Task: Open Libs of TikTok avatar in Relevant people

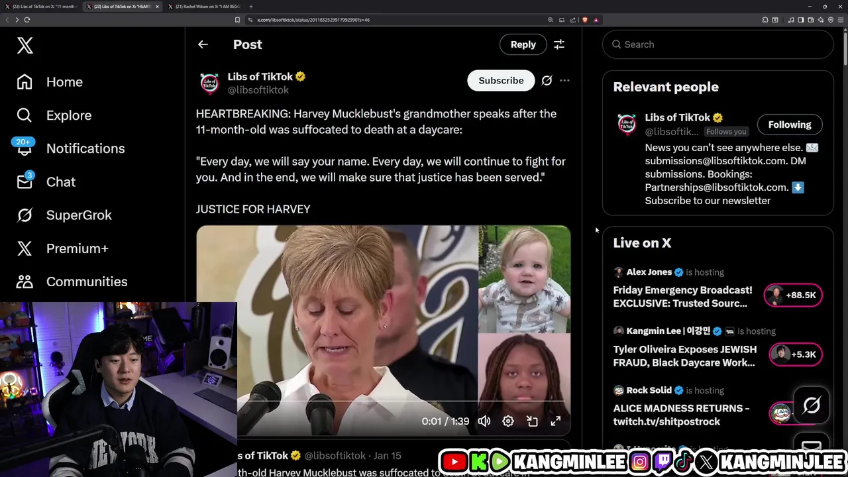Action: pos(627,125)
